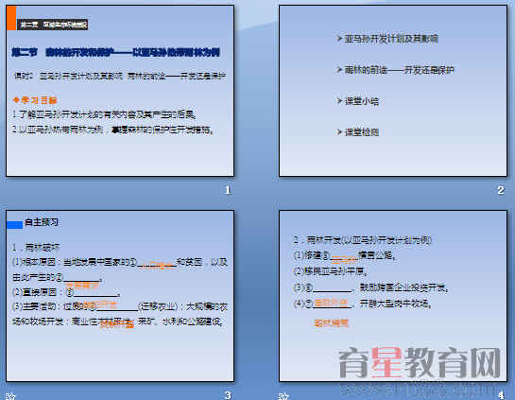Click the blue 第二节 title text on slide 1
Viewport: 515px width, 400px height.
pyautogui.click(x=115, y=52)
